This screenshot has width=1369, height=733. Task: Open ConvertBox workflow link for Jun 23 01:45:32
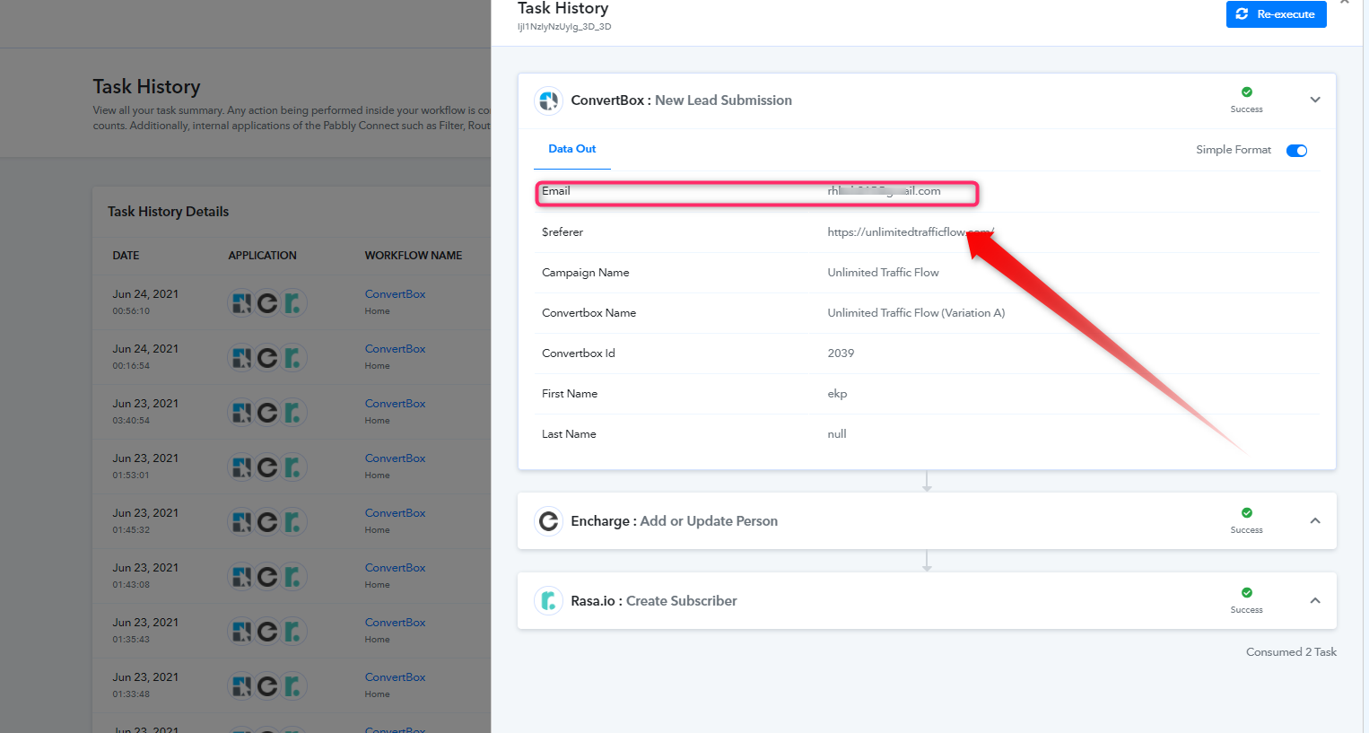(396, 513)
